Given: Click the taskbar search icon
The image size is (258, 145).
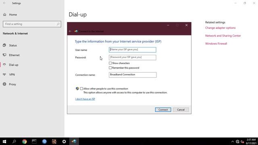Looking at the screenshot, I should [x=15, y=141].
